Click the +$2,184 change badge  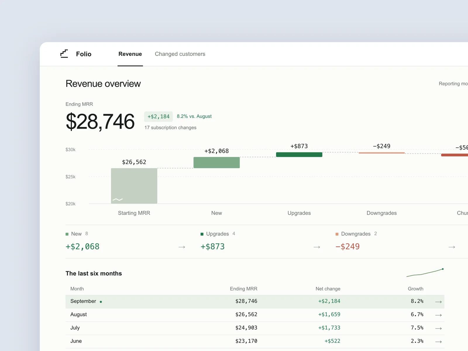159,116
